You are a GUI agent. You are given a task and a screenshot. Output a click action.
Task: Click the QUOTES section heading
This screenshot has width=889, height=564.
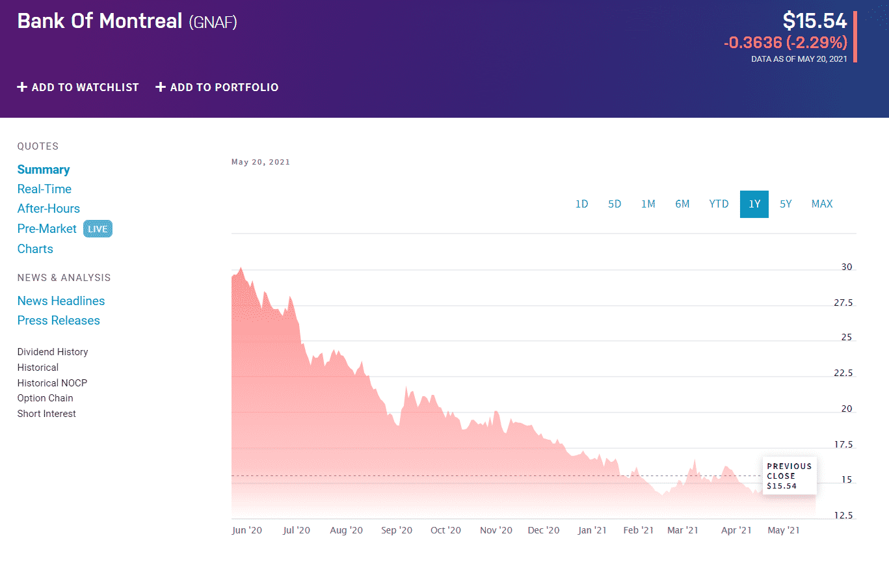(x=38, y=146)
